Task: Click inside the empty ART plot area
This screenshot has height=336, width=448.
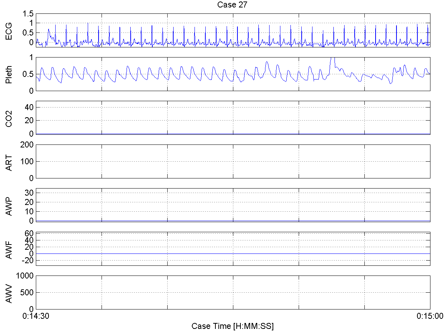Action: 233,161
